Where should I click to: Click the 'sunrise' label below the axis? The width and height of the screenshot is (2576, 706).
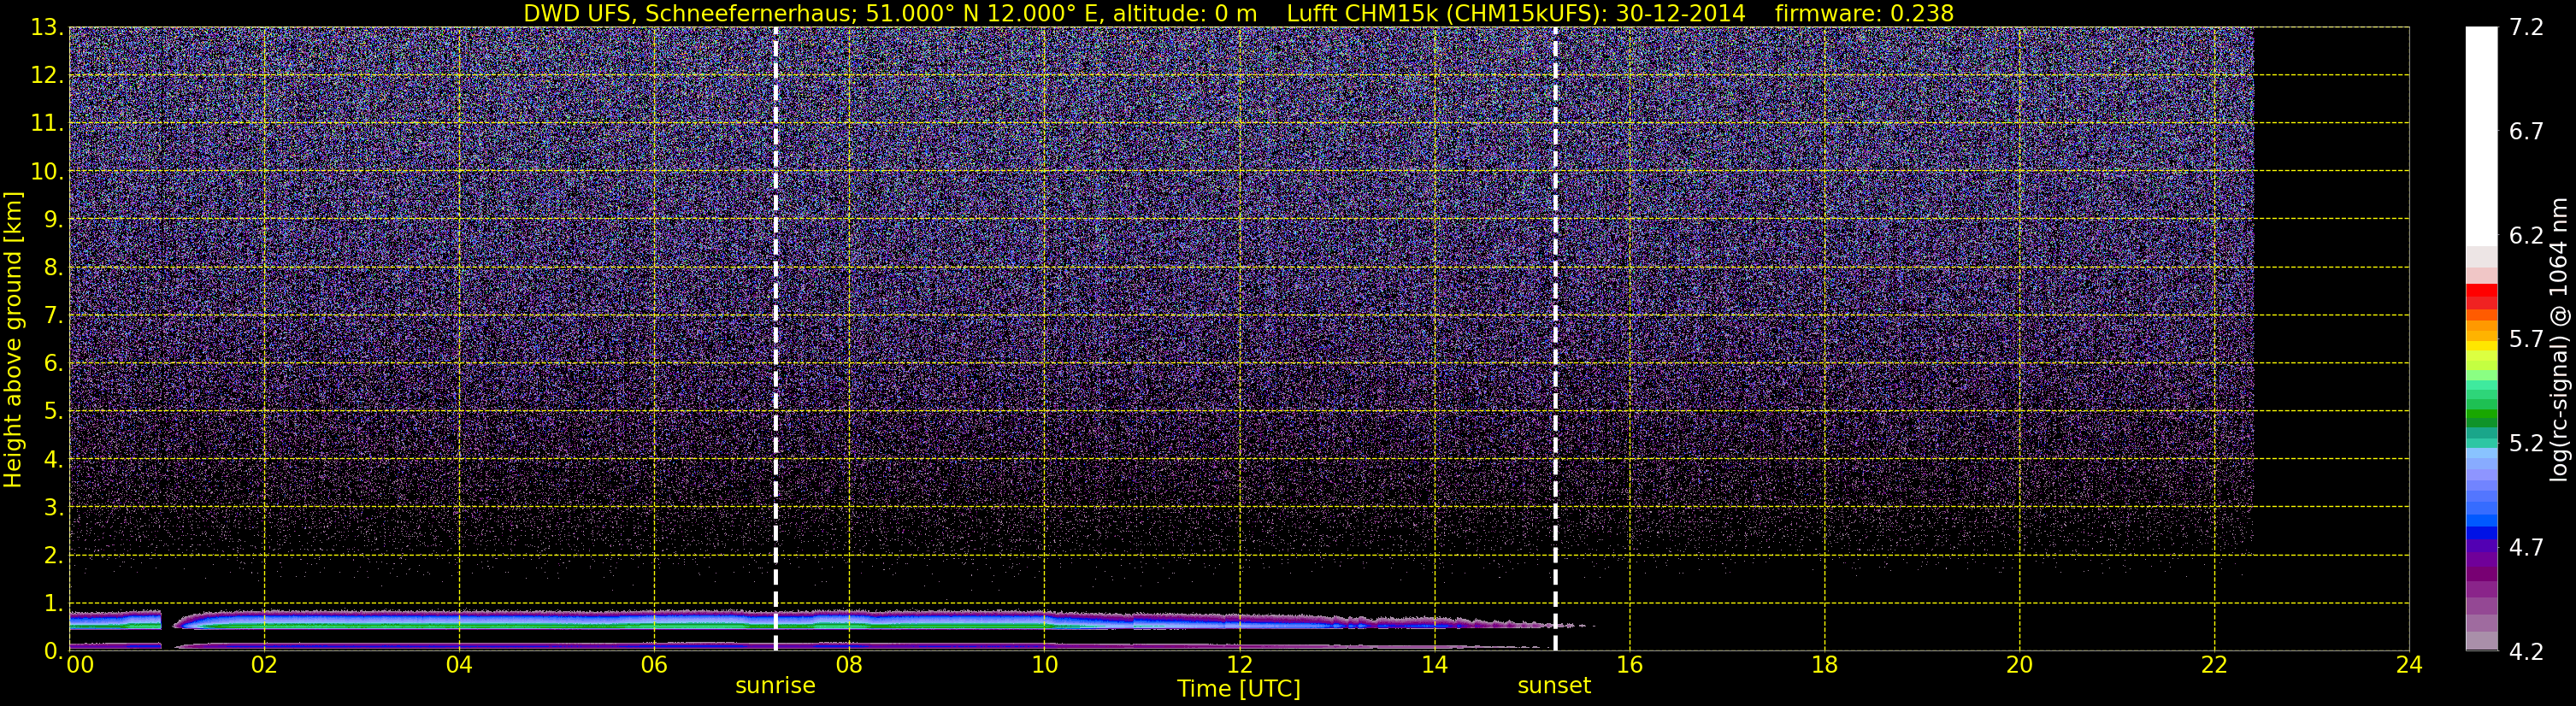(x=775, y=686)
